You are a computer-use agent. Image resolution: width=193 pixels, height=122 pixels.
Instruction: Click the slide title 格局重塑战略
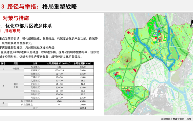(60, 6)
